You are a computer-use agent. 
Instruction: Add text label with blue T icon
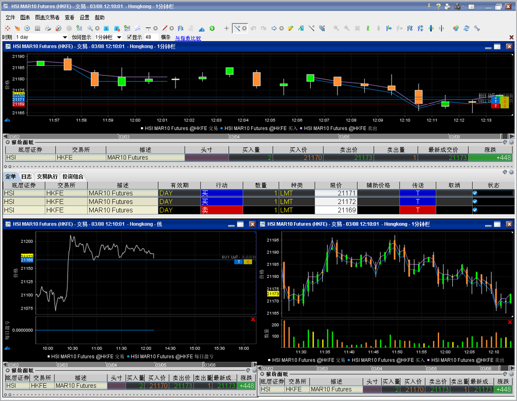(x=106, y=28)
